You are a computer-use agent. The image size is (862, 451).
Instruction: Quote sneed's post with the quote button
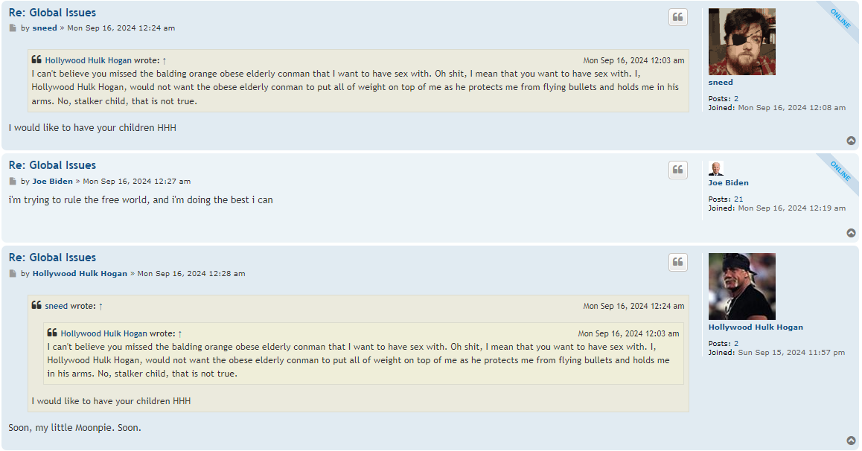coord(678,17)
